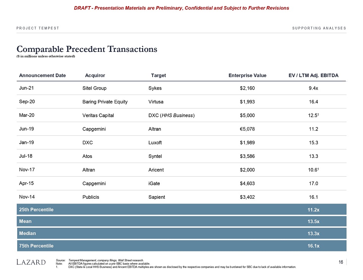Click the Enterprise Value column header
This screenshot has width=363, height=280.
pos(247,76)
